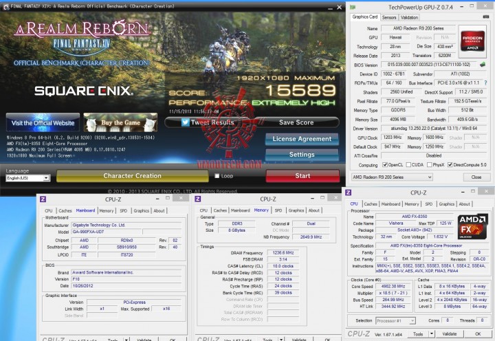
Task: Toggle the CUDA checkbox in GPU-Z
Action: coord(408,165)
